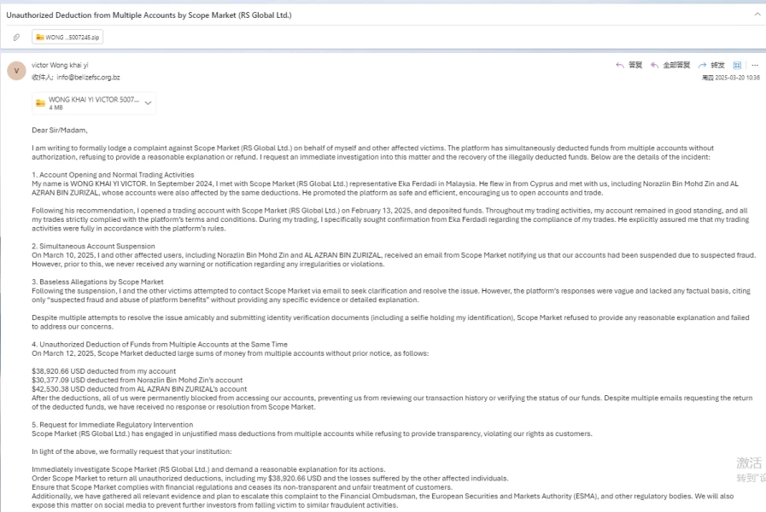Click the 转发 forward label

pos(717,65)
